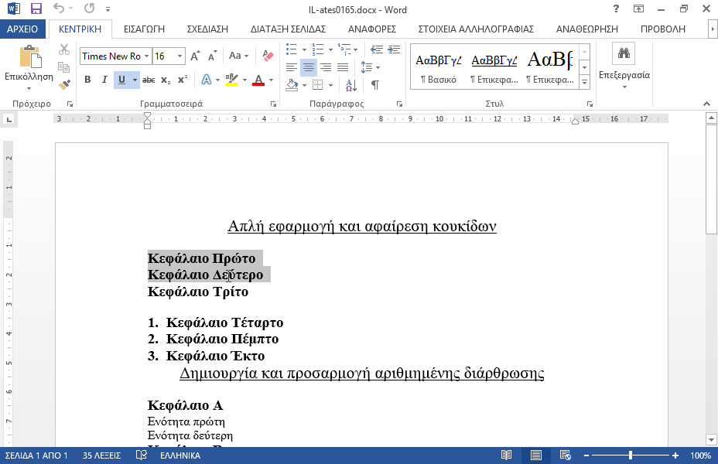Align text to the right

326,68
